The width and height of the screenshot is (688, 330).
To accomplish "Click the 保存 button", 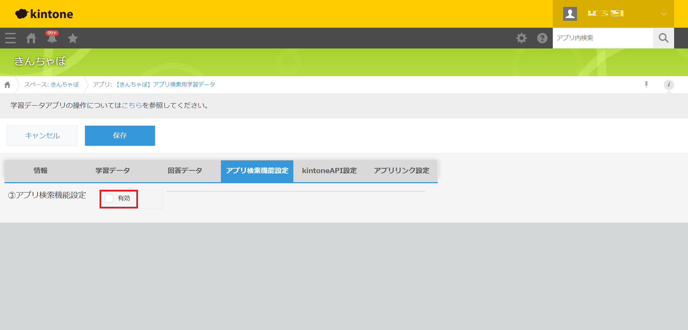I will (120, 136).
